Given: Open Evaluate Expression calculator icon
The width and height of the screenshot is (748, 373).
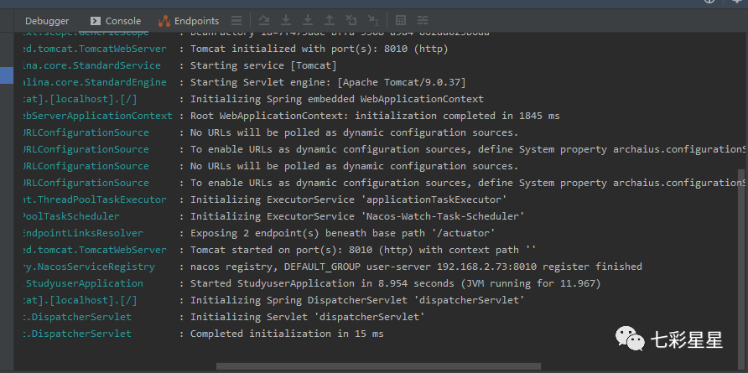Looking at the screenshot, I should coord(401,20).
